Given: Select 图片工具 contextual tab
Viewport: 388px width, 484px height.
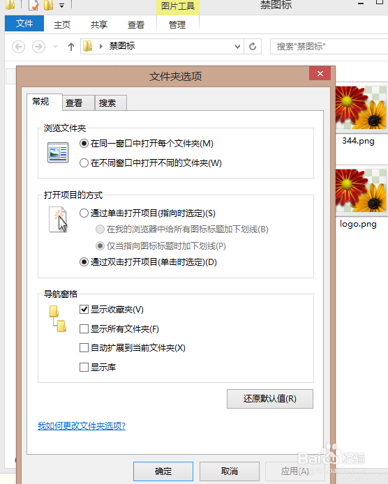Looking at the screenshot, I should tap(178, 6).
